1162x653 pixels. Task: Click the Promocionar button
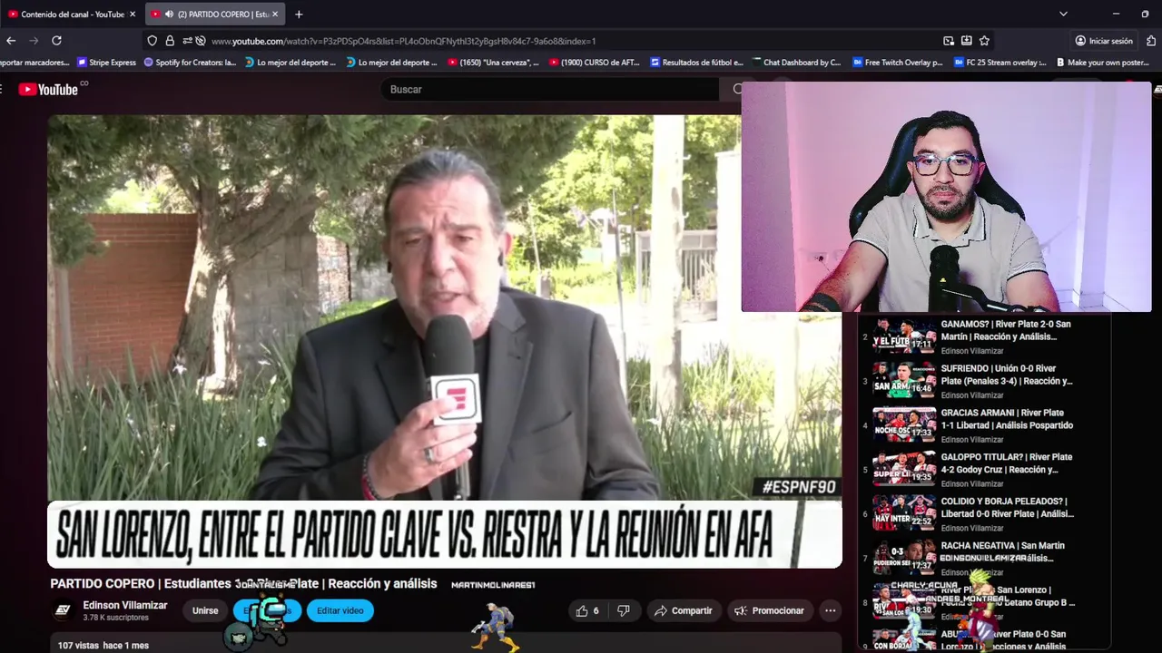[770, 611]
